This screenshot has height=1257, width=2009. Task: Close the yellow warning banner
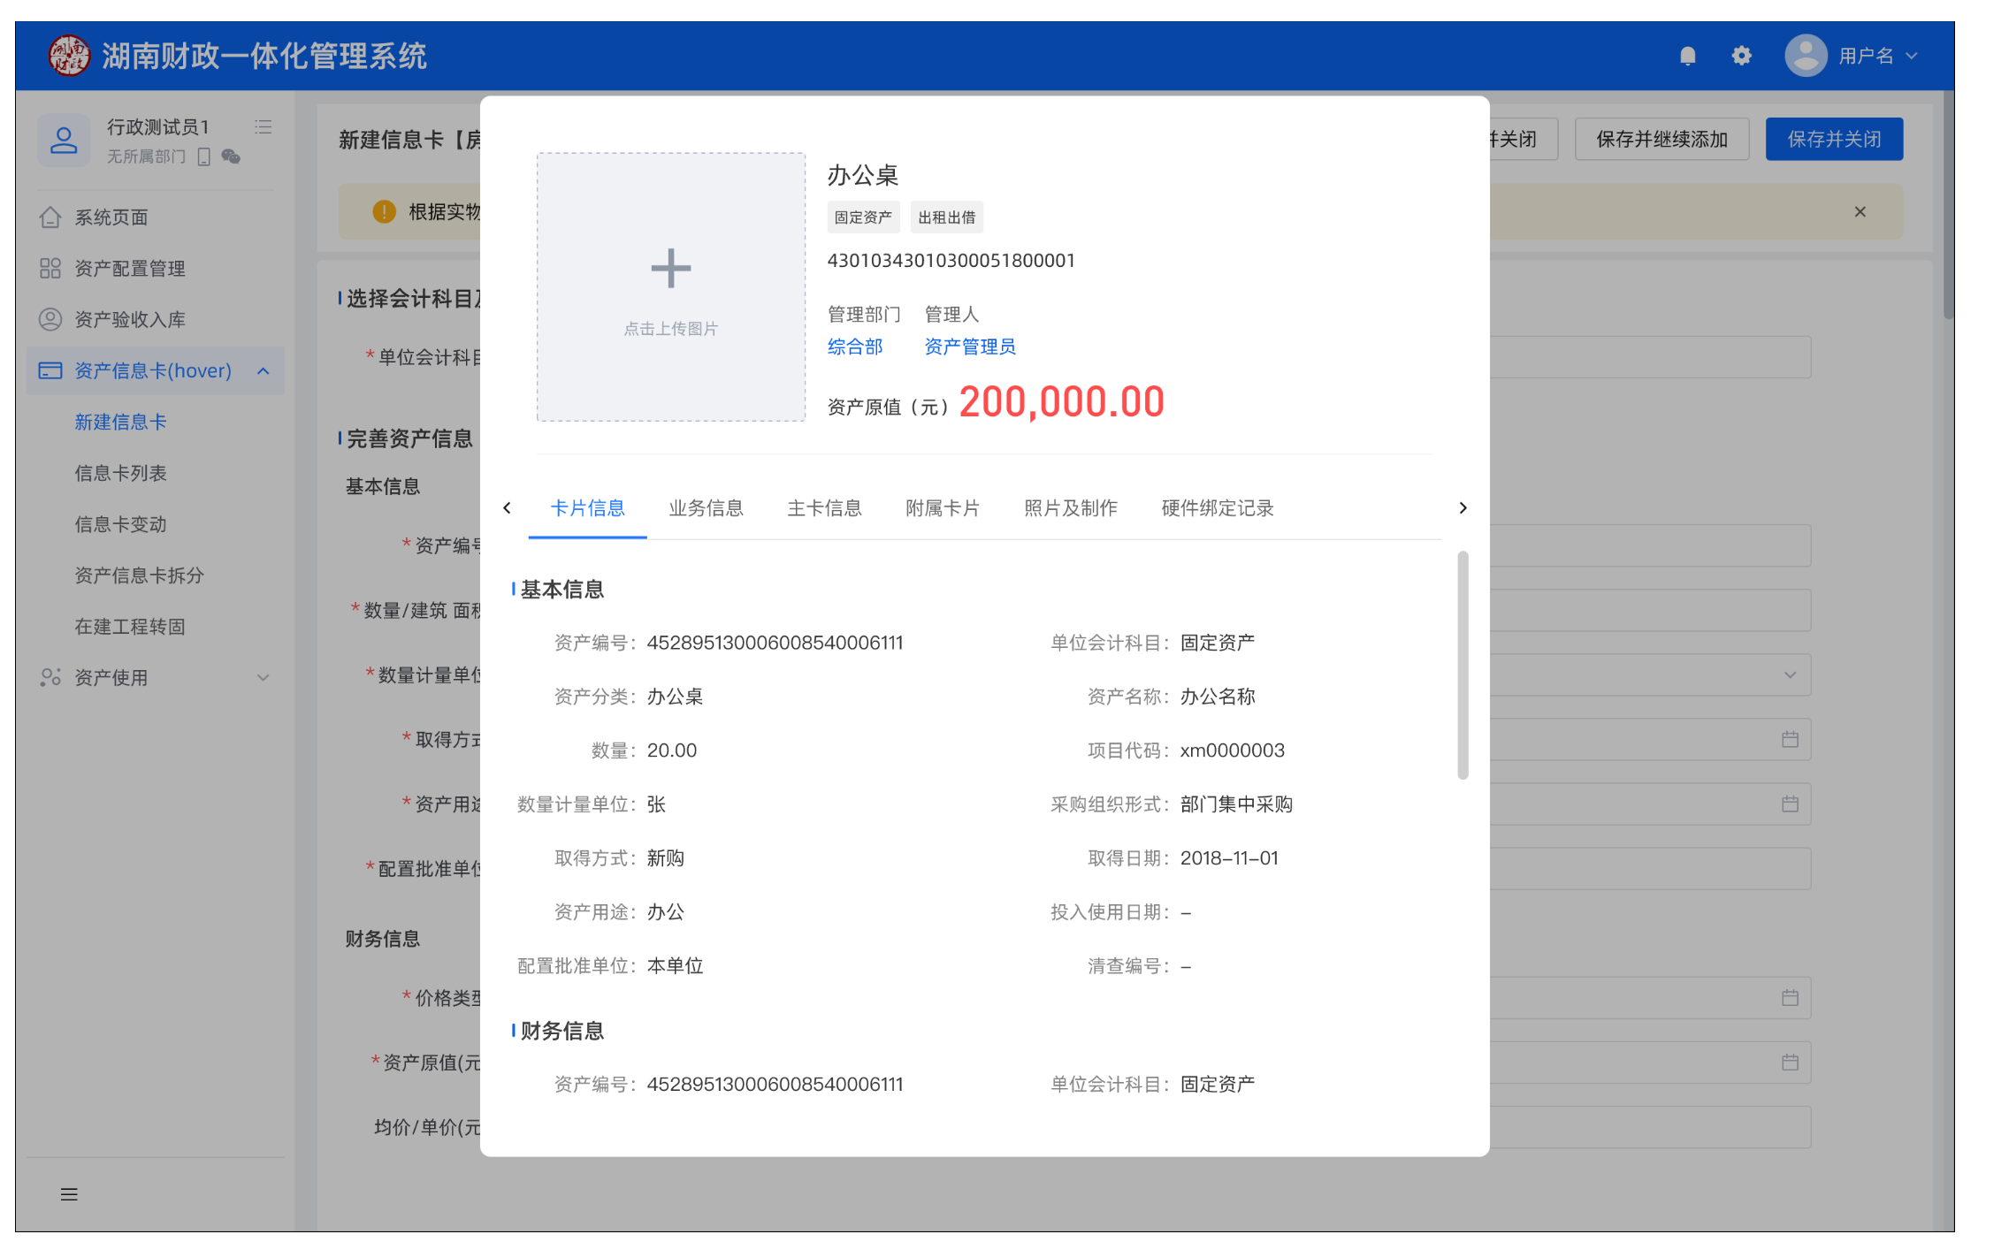tap(1860, 212)
